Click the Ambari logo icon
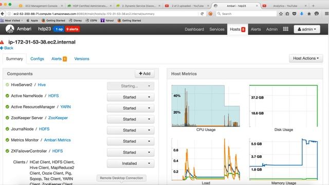Viewport: 329px width, 185px height. point(10,29)
